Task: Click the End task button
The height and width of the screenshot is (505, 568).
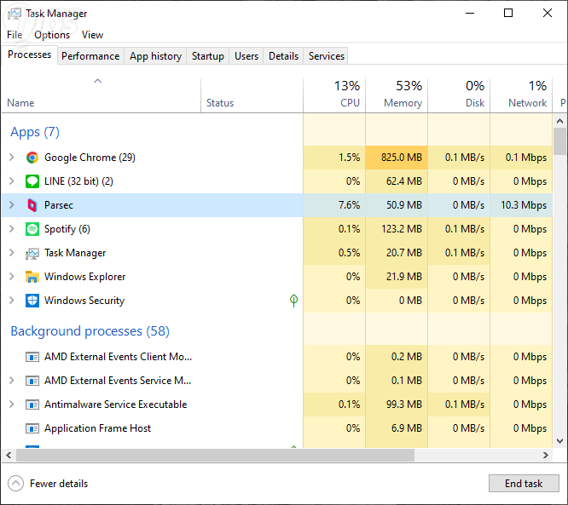Action: [524, 484]
